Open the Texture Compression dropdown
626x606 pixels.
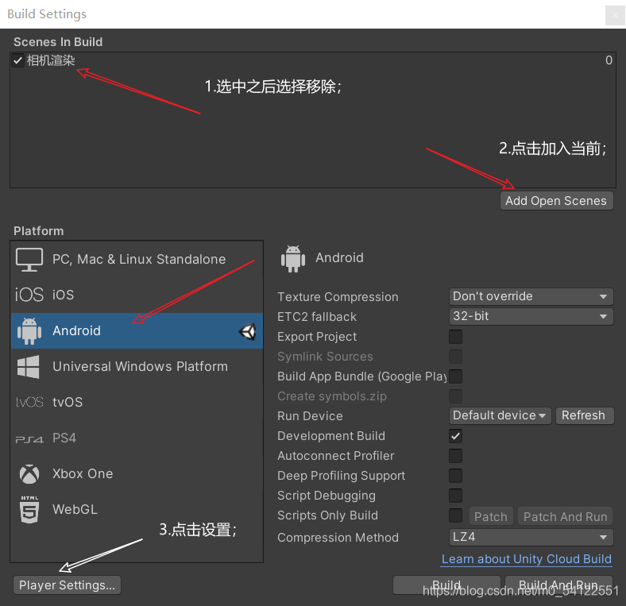pos(531,296)
